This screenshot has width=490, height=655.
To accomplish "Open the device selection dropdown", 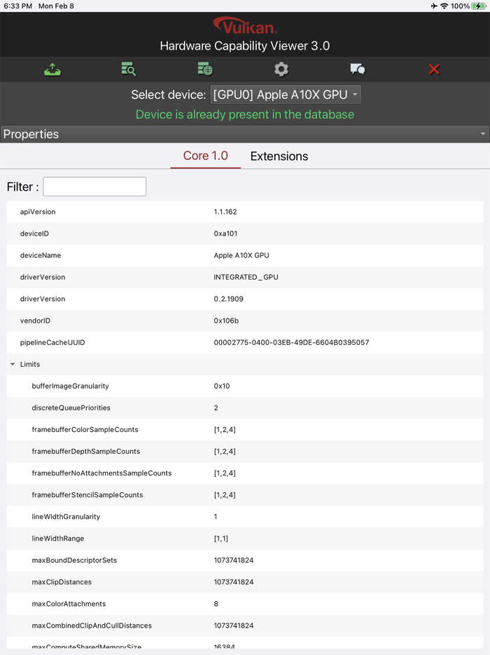I will point(285,94).
